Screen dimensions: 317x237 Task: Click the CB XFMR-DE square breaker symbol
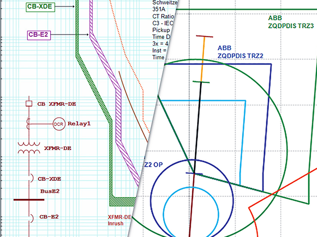pyautogui.click(x=29, y=104)
